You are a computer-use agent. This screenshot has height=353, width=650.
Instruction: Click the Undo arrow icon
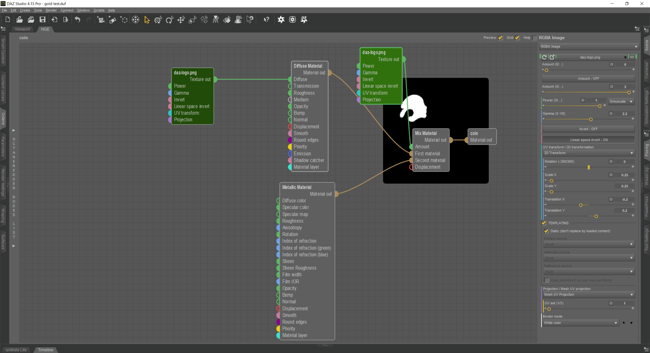pyautogui.click(x=77, y=20)
